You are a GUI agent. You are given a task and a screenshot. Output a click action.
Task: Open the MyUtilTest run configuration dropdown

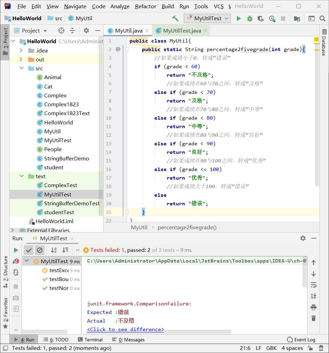[x=207, y=19]
